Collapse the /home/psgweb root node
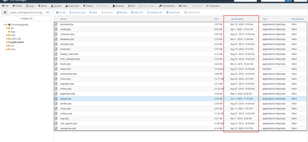308x142 pixels. click(4, 25)
